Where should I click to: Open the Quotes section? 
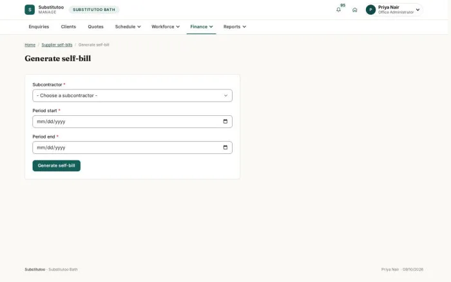click(95, 27)
